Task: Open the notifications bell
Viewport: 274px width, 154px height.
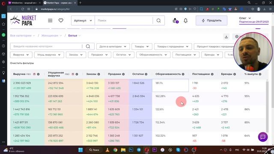Action: pyautogui.click(x=185, y=21)
